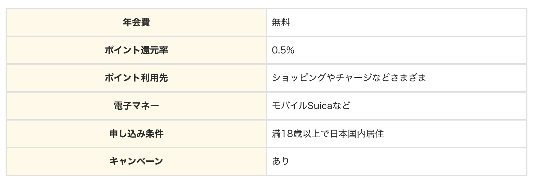Select the 申し込み条件 row label
Viewport: 533px width, 181px height.
tap(136, 133)
